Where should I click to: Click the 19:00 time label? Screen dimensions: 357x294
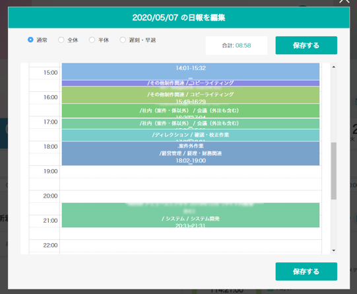click(51, 171)
